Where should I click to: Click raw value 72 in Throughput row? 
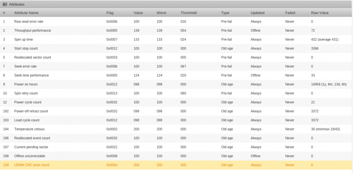[313, 31]
